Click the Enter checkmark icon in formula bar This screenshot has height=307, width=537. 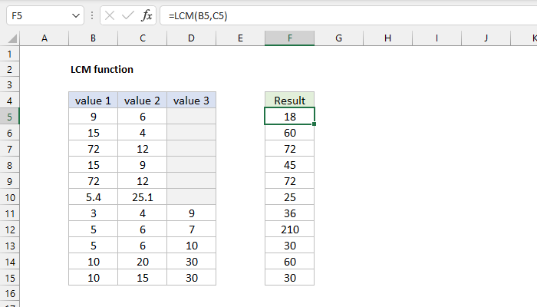[x=128, y=15]
